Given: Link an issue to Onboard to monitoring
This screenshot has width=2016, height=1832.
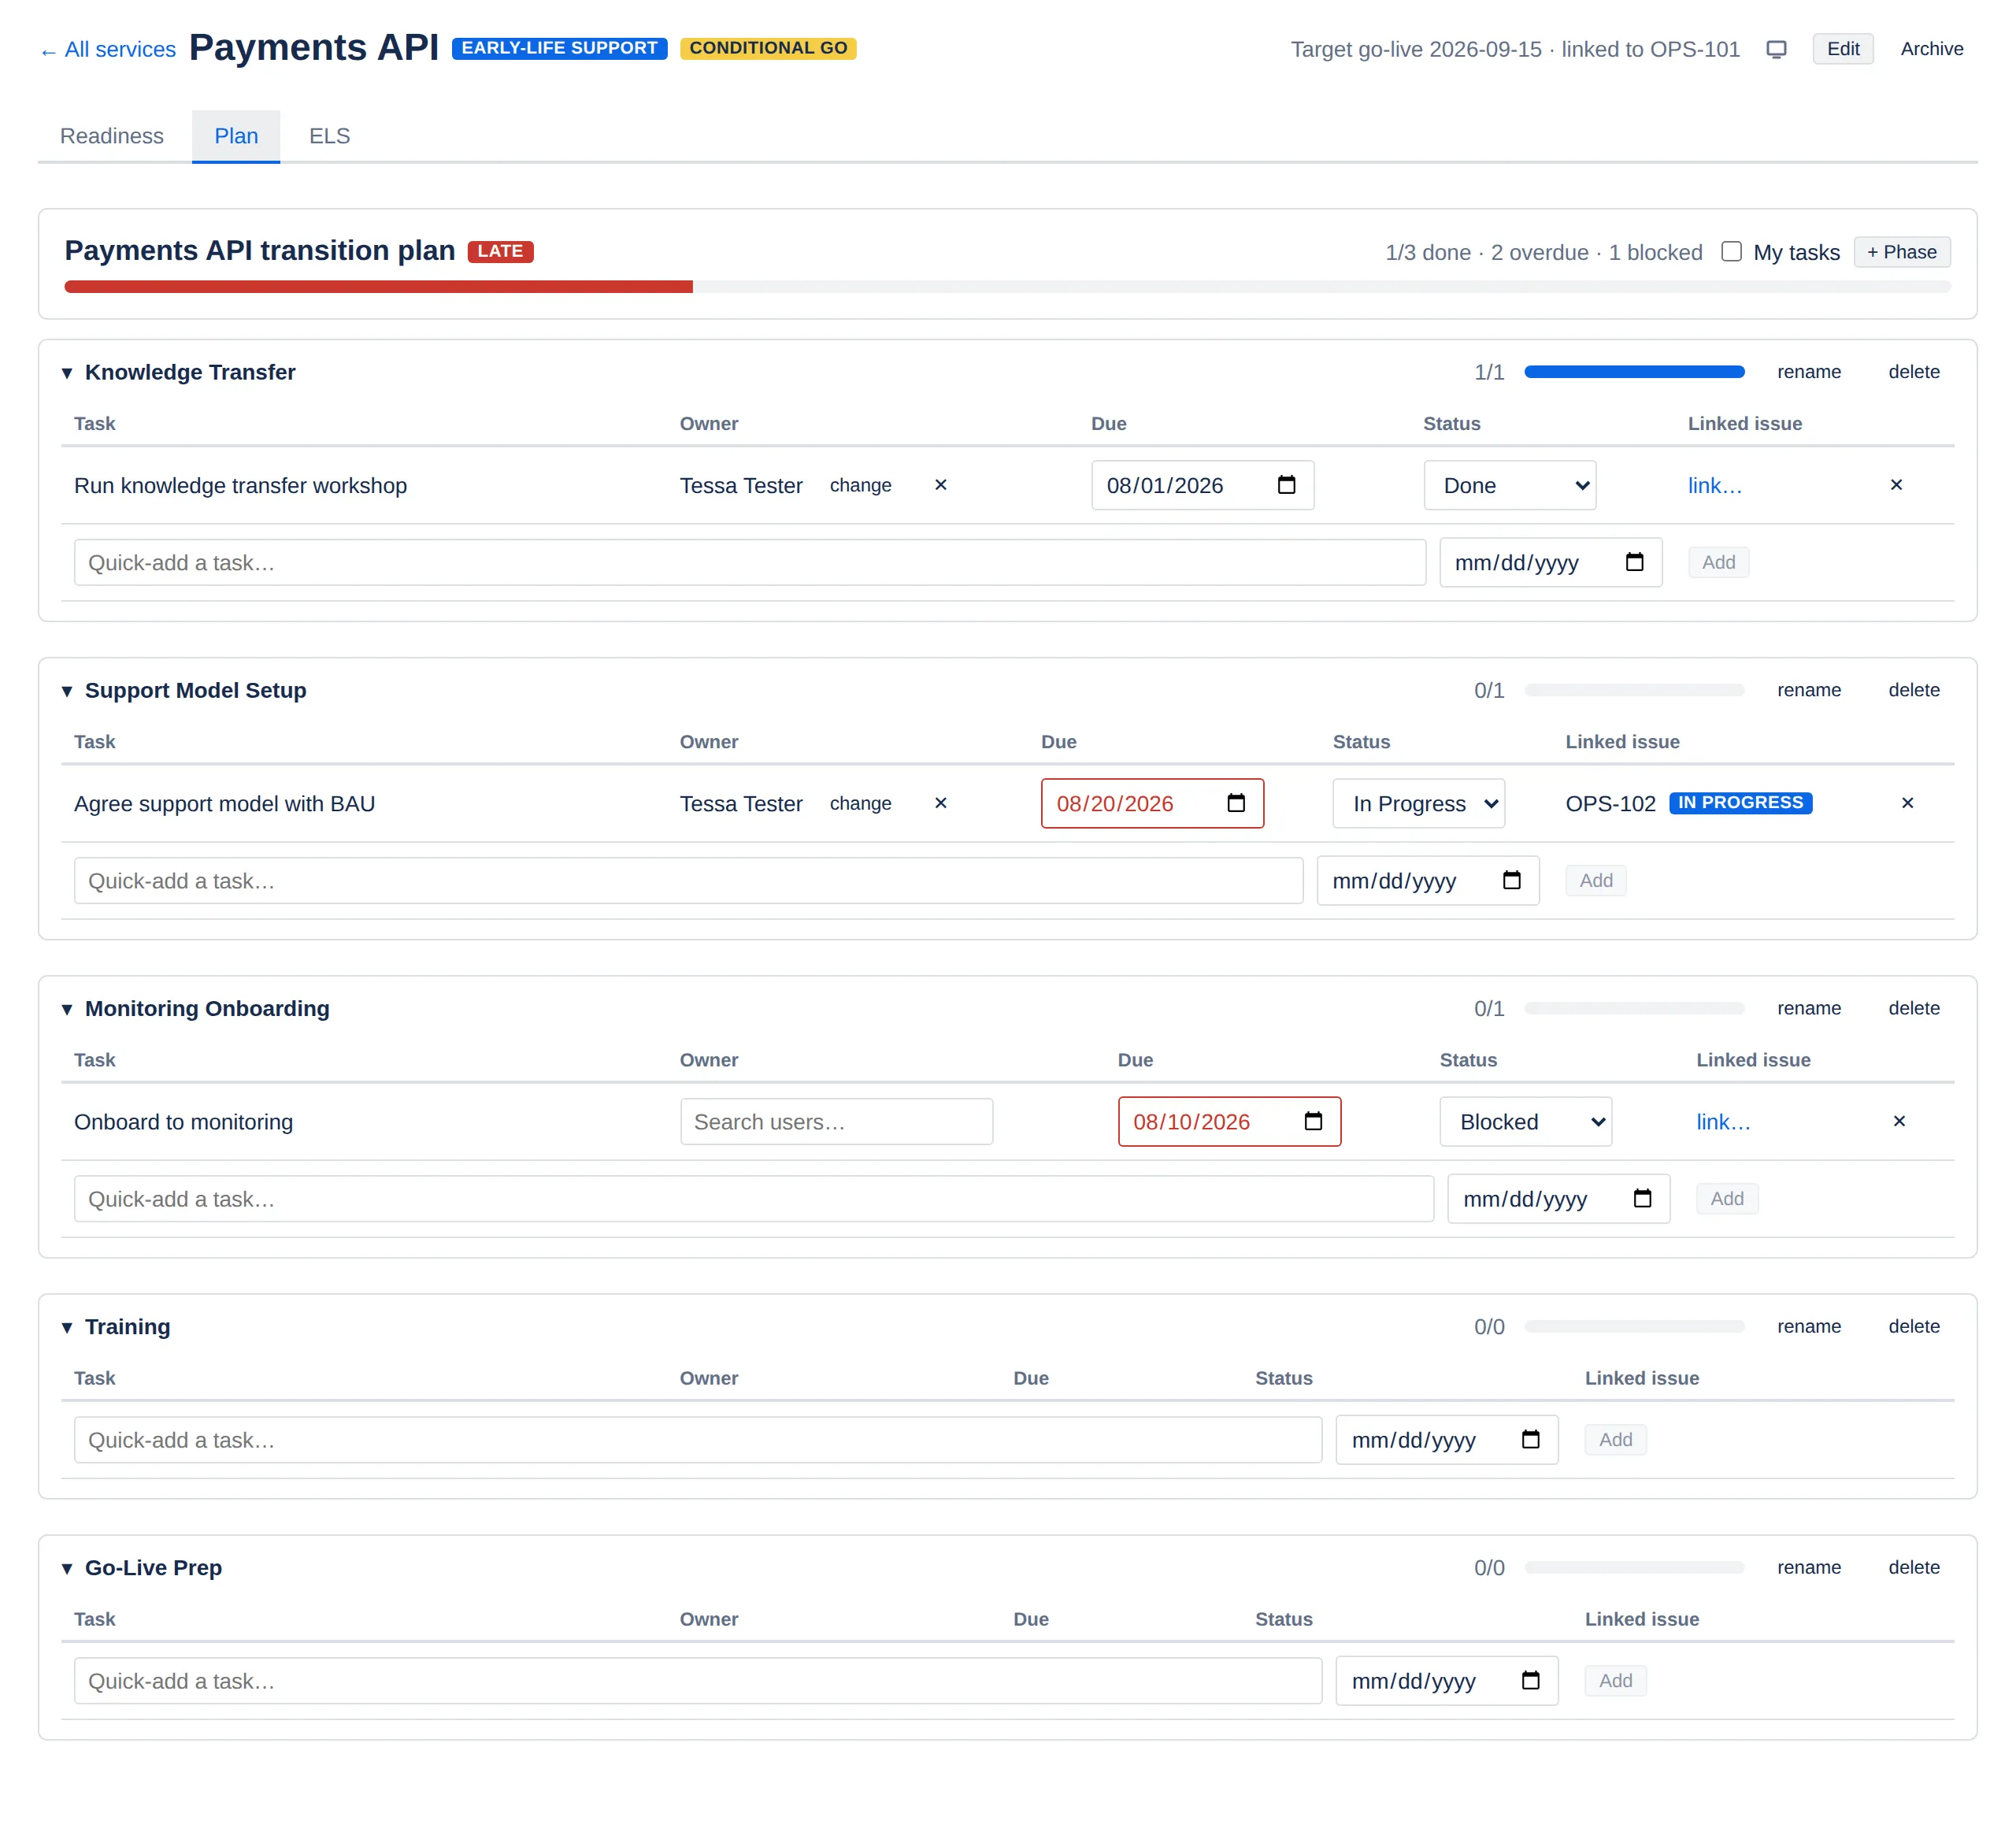Looking at the screenshot, I should (x=1722, y=1121).
